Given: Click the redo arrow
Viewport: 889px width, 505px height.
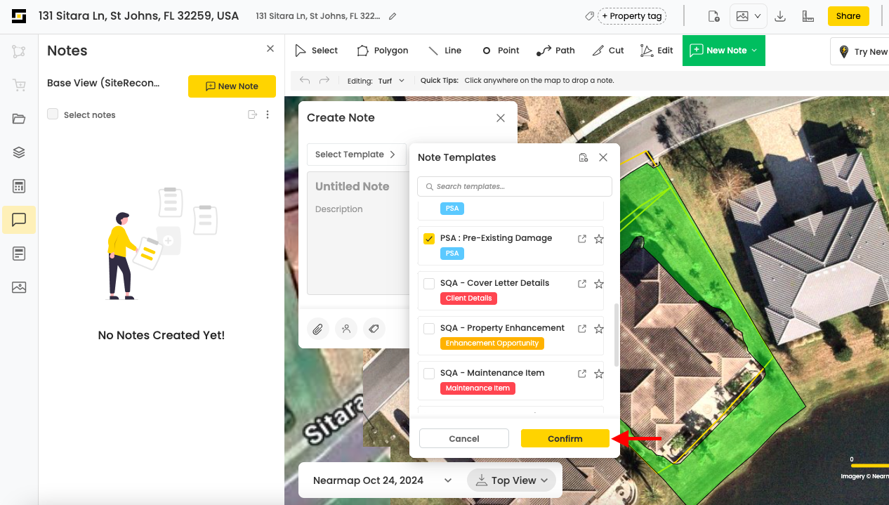Looking at the screenshot, I should point(324,81).
